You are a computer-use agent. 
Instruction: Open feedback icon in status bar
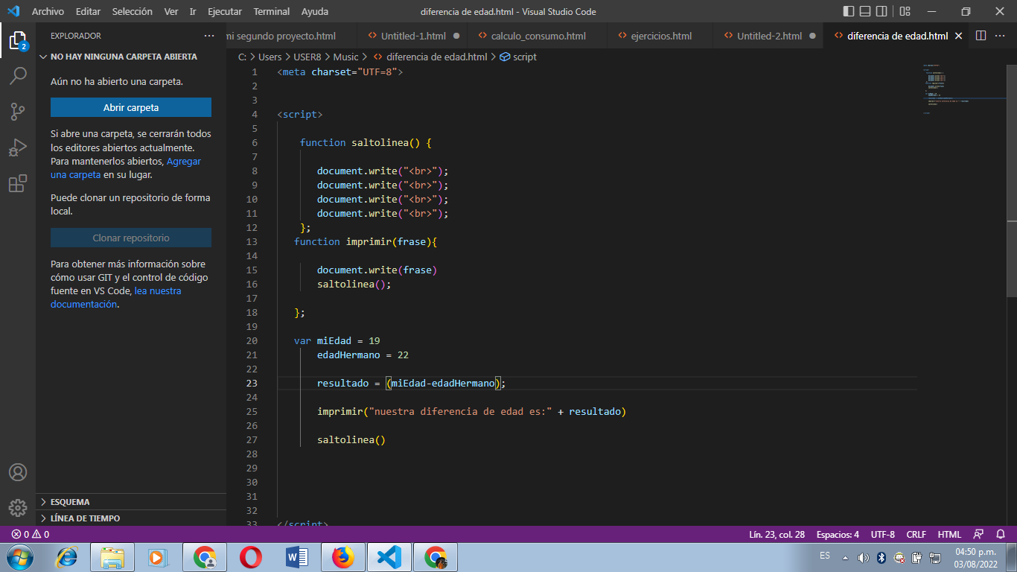(979, 534)
